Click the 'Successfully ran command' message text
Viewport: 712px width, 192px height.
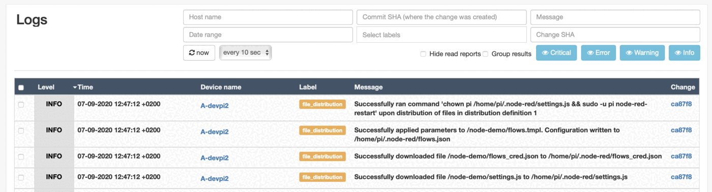tap(501, 108)
